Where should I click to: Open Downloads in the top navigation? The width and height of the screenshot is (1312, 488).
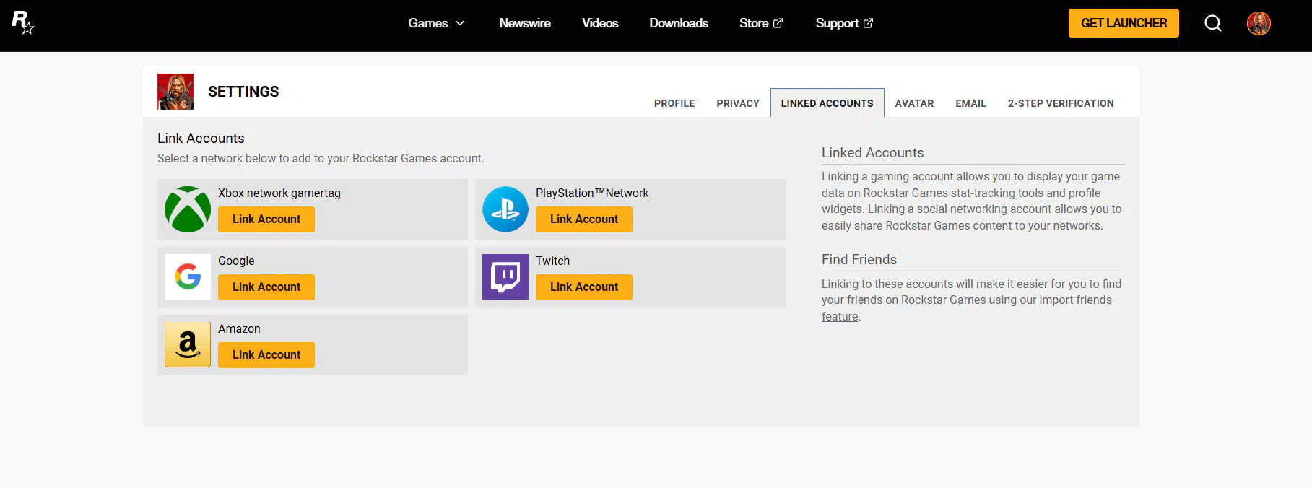coord(679,23)
